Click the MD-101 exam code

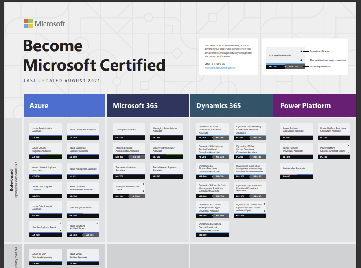tap(137, 157)
